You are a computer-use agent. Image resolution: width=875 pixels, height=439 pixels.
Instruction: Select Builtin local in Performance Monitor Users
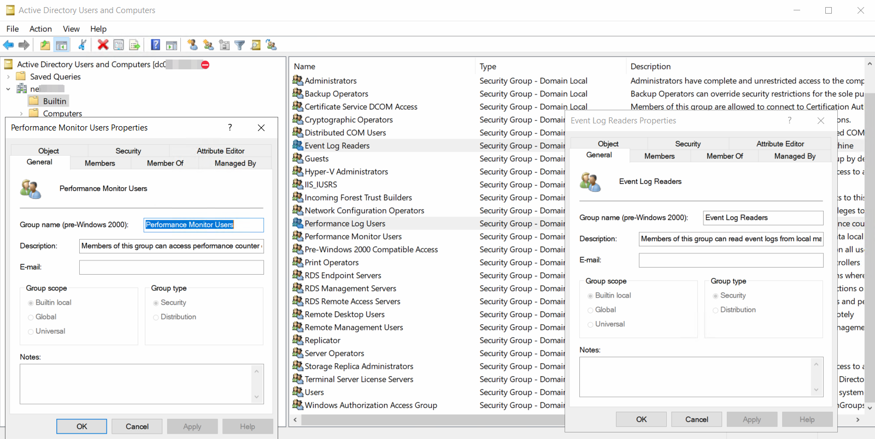[x=31, y=302]
